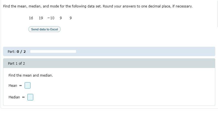
Task: Focus the Mean answer input box
Action: click(x=28, y=85)
